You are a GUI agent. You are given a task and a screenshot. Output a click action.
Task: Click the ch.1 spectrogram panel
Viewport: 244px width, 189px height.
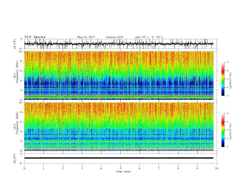tap(119, 75)
